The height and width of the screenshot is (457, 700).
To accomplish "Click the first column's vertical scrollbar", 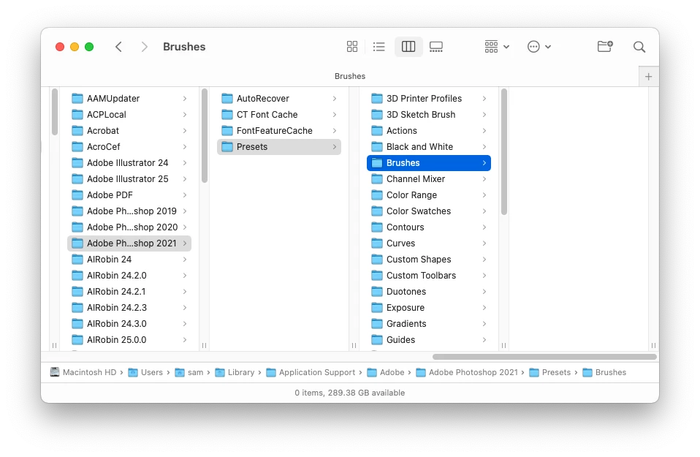I will [x=55, y=112].
